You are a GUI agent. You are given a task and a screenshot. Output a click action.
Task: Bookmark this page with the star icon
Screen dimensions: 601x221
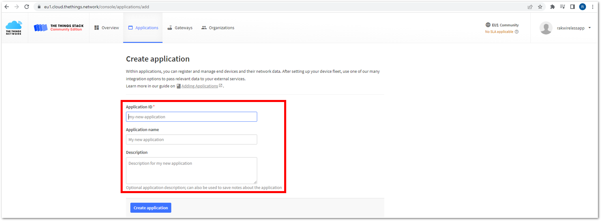click(x=540, y=7)
